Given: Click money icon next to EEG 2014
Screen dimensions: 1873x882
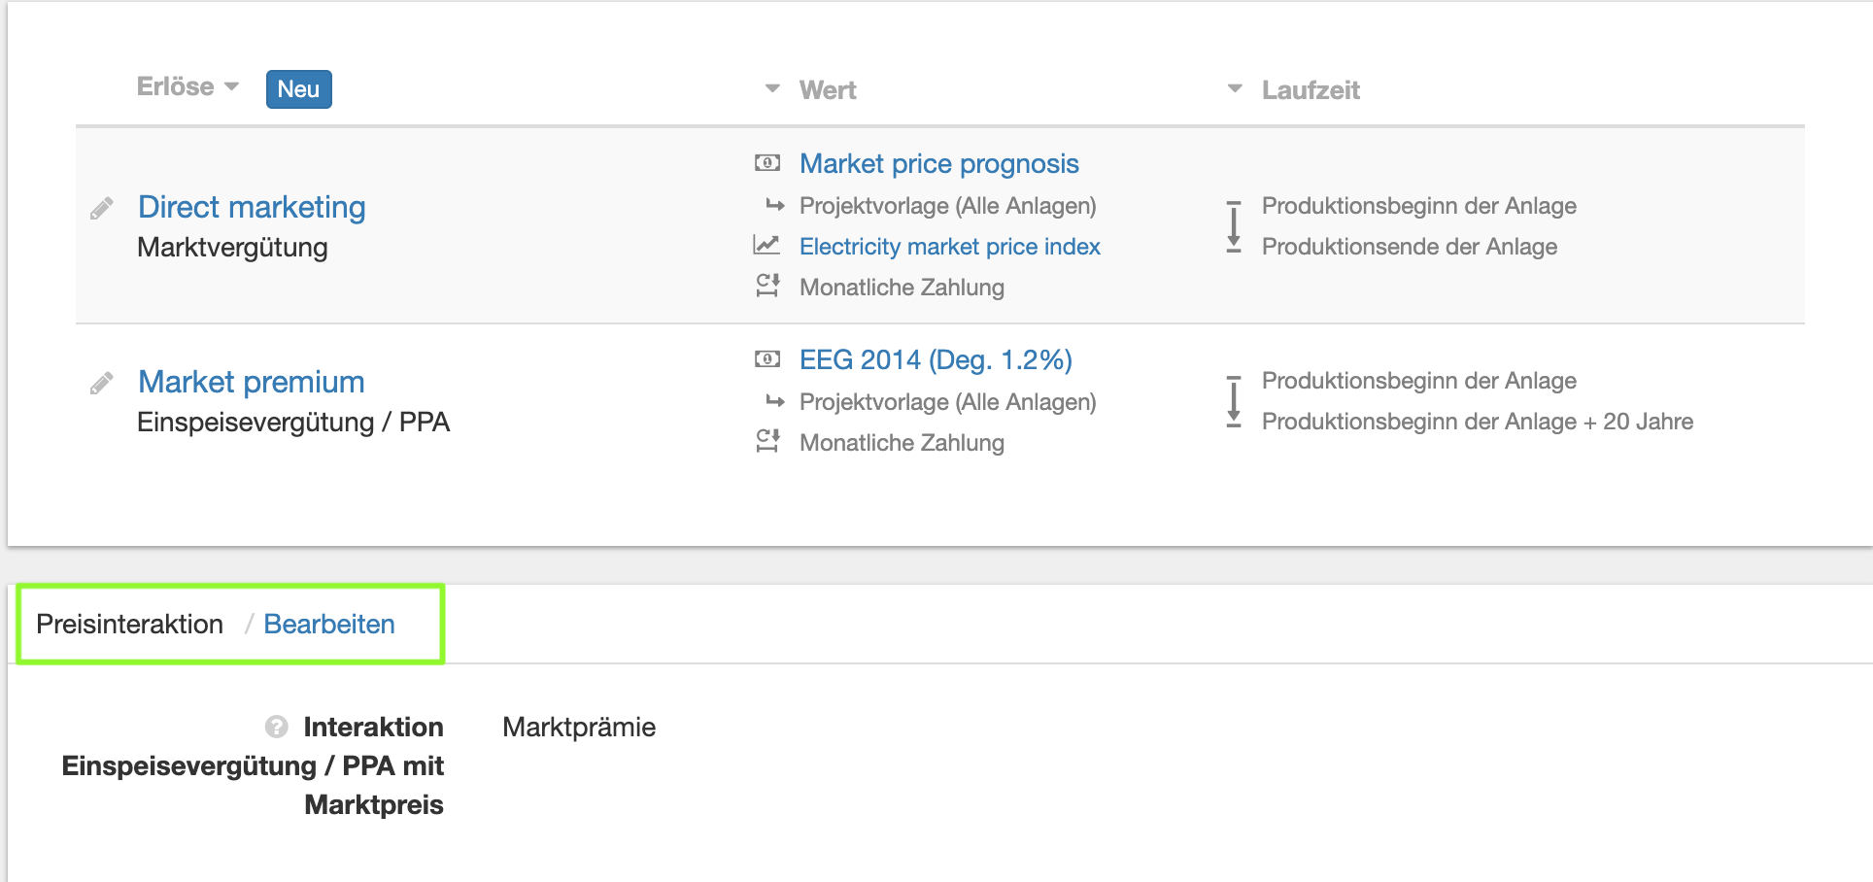Looking at the screenshot, I should pyautogui.click(x=766, y=359).
